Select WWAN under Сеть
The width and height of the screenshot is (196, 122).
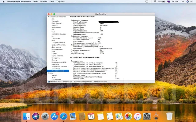click(54, 75)
